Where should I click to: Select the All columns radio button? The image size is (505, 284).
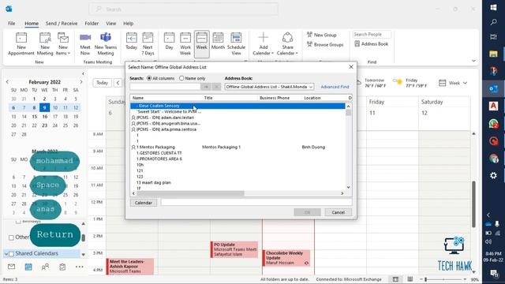[149, 78]
